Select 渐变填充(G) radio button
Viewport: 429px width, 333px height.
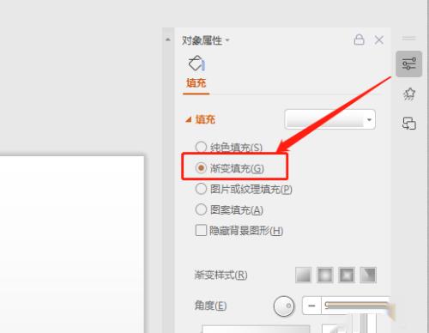[201, 167]
